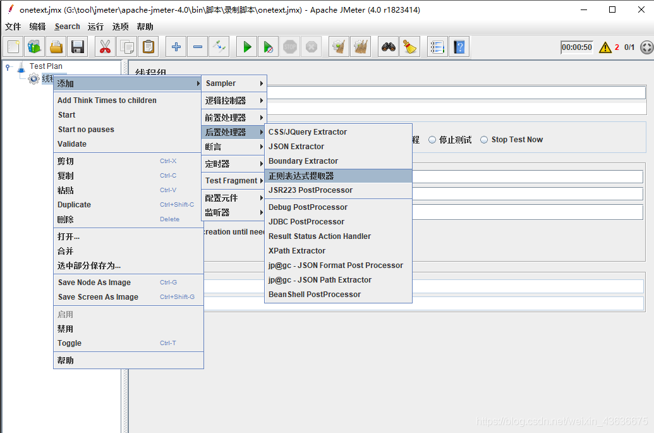Open the 运行 menu
Screen dimensions: 654x433
point(95,27)
